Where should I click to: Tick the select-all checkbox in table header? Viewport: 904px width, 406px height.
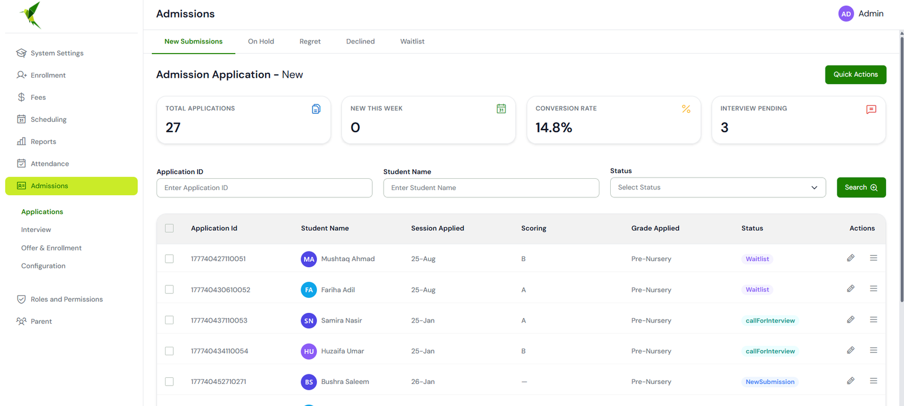pos(169,228)
